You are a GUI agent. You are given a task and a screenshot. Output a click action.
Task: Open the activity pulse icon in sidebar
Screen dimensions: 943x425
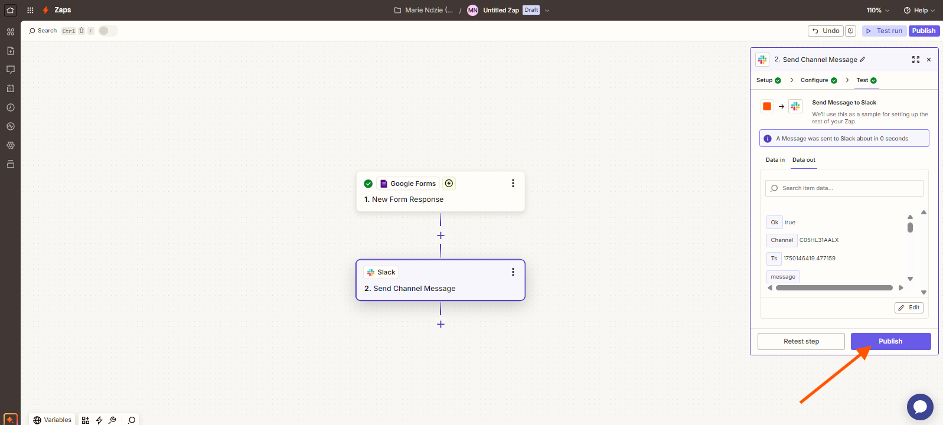(x=11, y=126)
